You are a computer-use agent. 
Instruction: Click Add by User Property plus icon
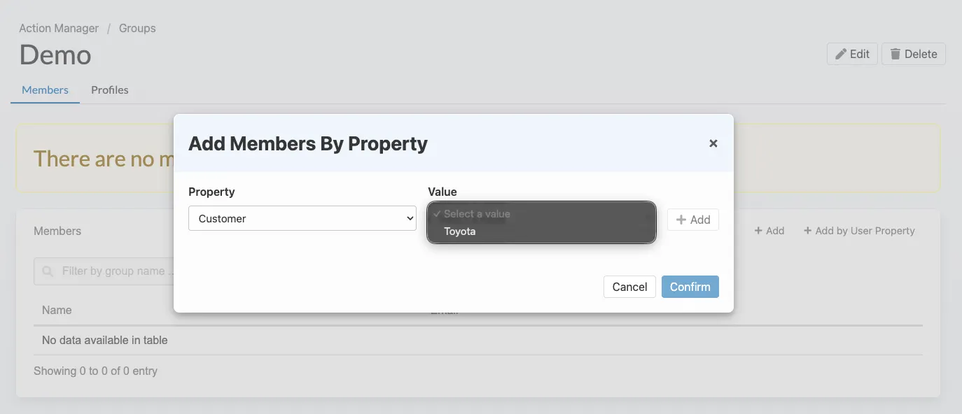pos(807,231)
